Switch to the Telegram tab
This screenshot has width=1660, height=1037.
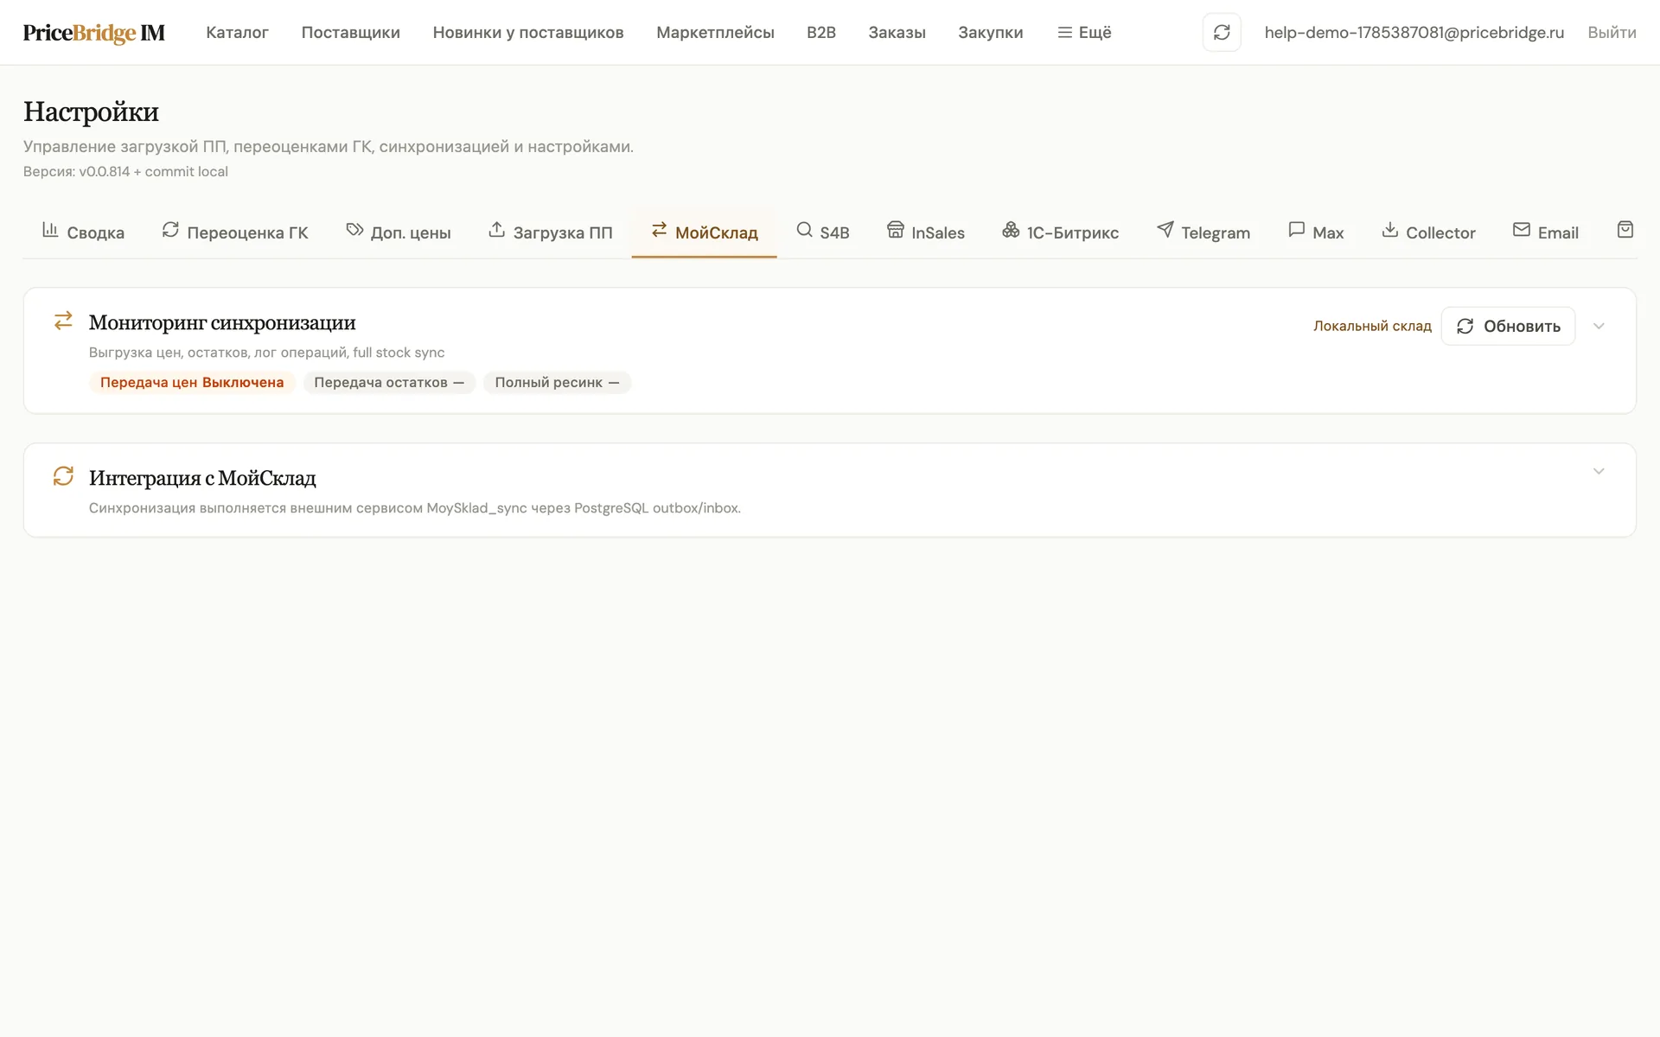coord(1203,232)
